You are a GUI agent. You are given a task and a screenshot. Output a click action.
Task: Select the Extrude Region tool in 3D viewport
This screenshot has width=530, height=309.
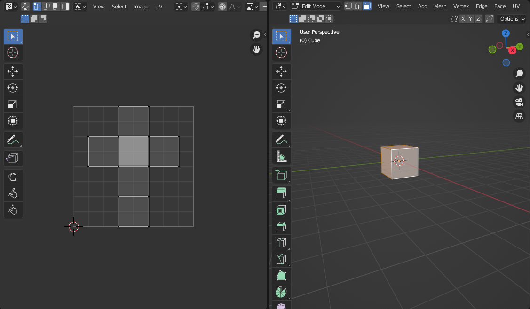pyautogui.click(x=281, y=193)
